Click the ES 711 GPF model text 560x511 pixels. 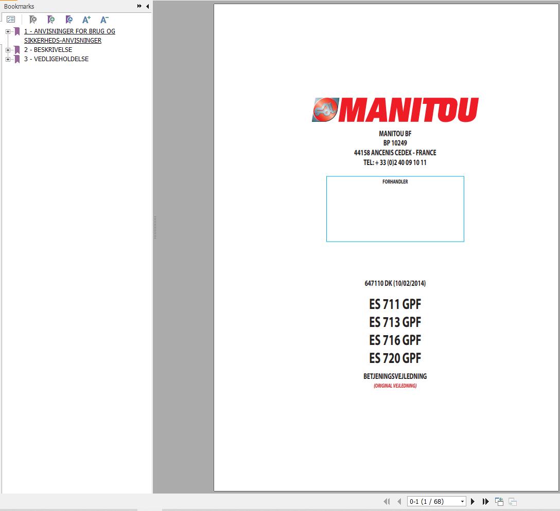(395, 304)
